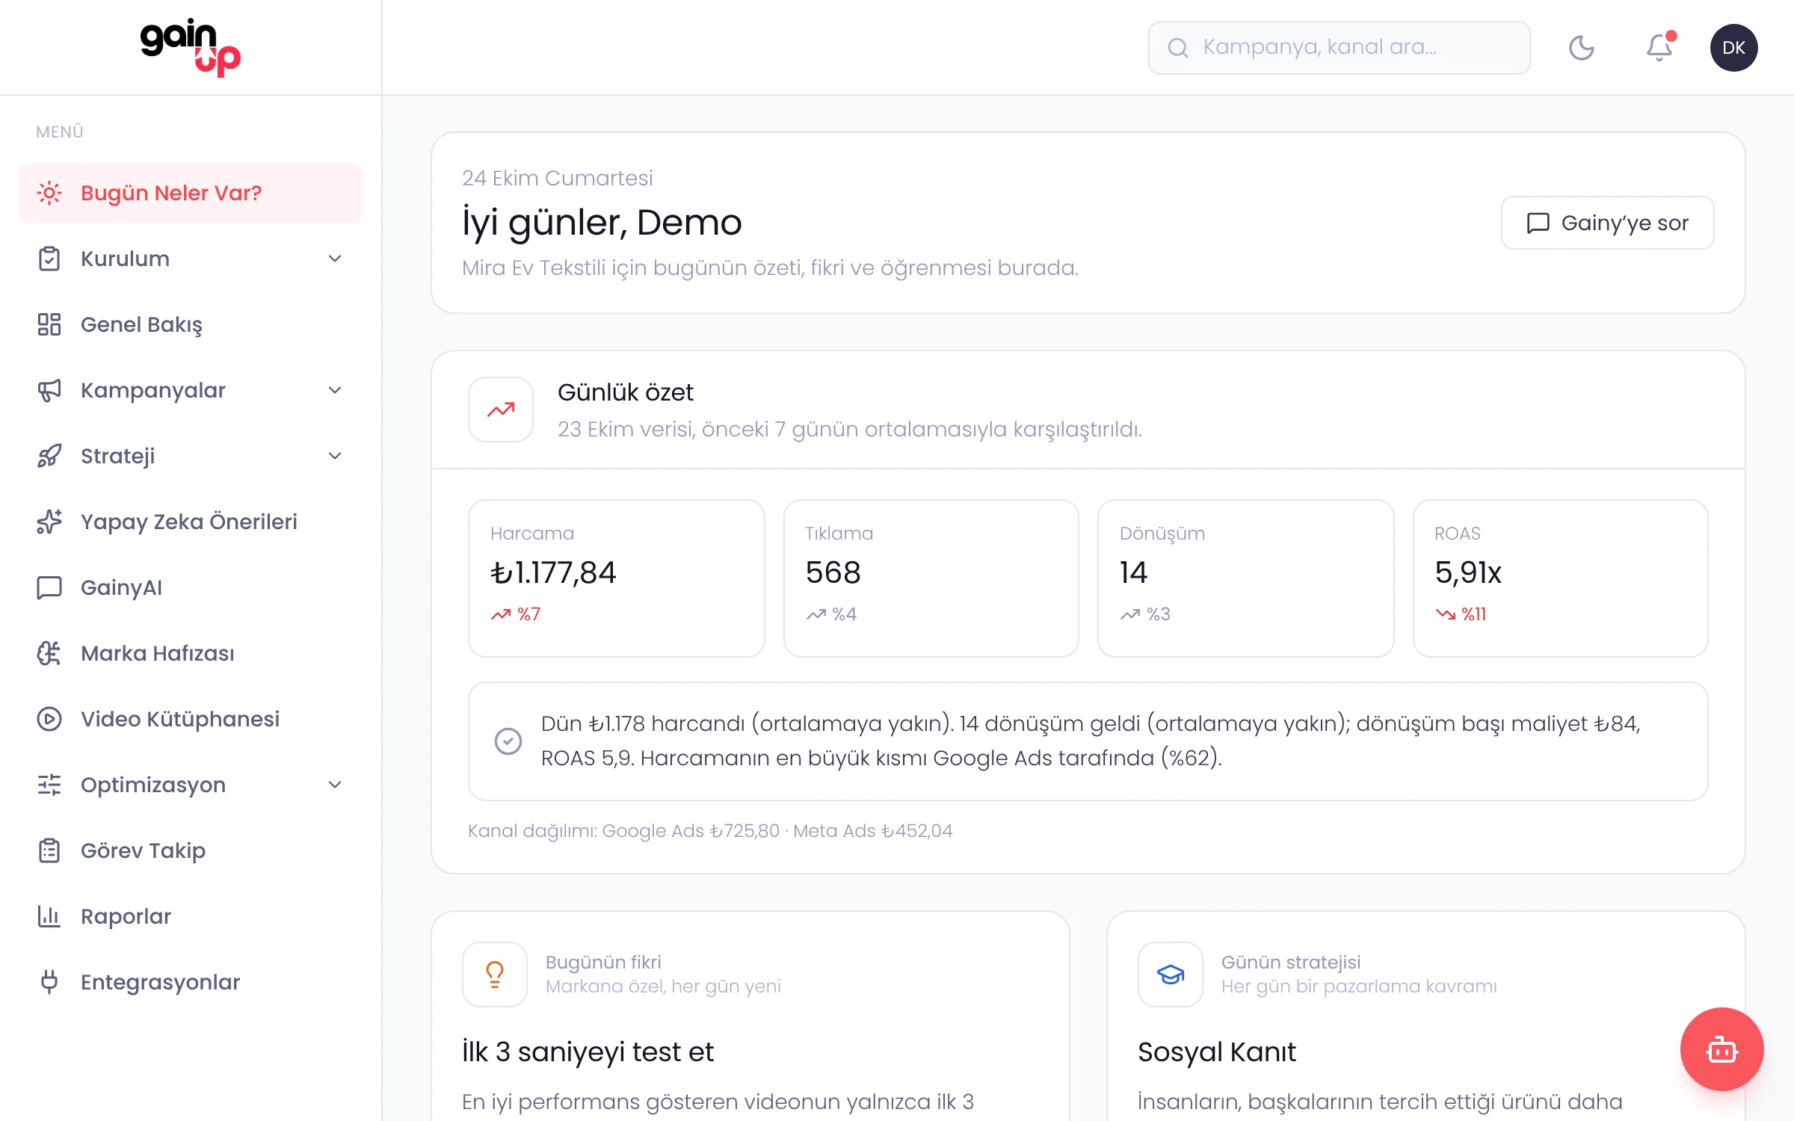This screenshot has width=1794, height=1121.
Task: Open the DK user avatar menu
Action: click(1733, 48)
